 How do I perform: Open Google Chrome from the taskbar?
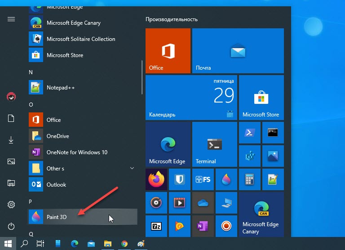(124, 244)
